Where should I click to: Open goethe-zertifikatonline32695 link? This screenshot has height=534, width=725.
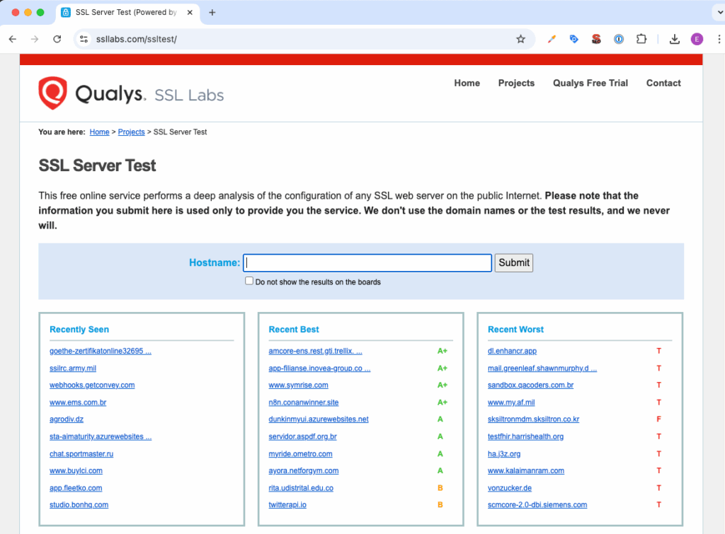[101, 351]
